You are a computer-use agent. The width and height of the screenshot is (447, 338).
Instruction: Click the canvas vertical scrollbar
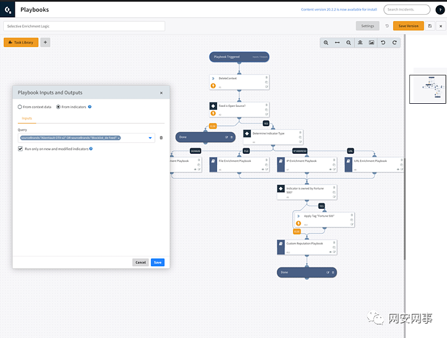click(404, 209)
